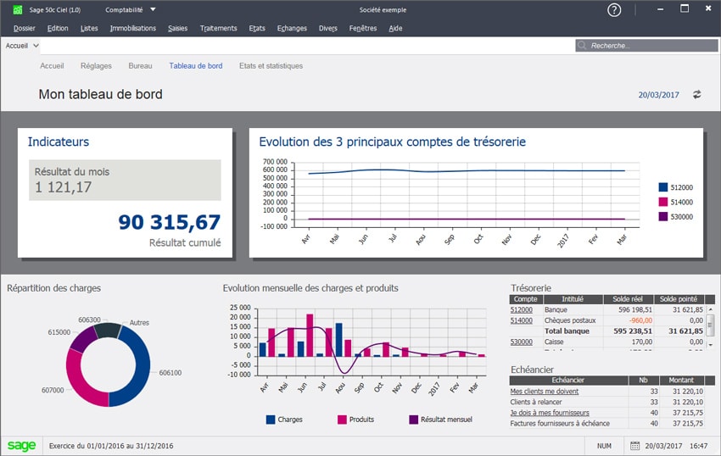The image size is (721, 456).
Task: Click the Résultat du mois indicator box
Action: [x=125, y=180]
